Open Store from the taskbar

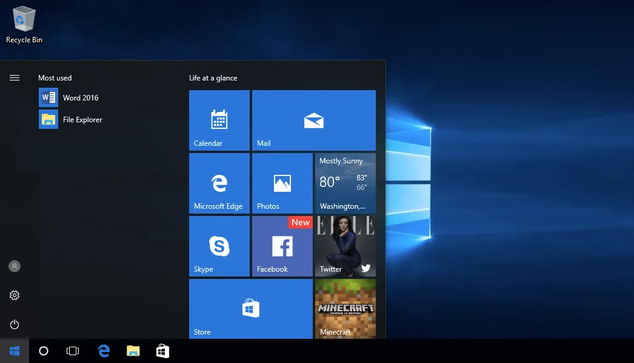pos(162,351)
